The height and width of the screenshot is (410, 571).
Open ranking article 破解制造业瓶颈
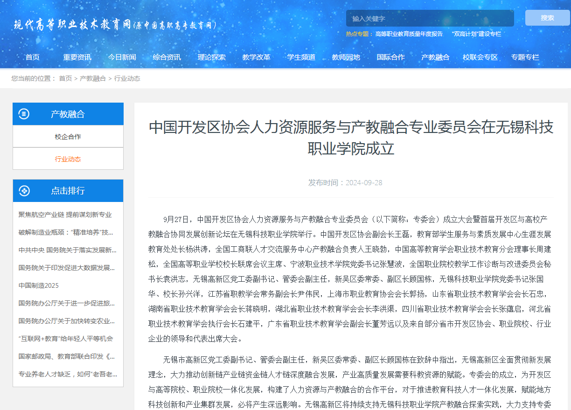(x=66, y=232)
